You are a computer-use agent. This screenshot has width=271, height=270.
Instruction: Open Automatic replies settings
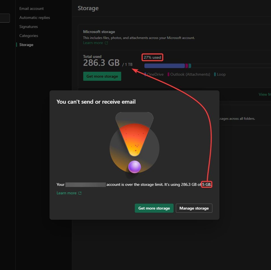(x=35, y=18)
